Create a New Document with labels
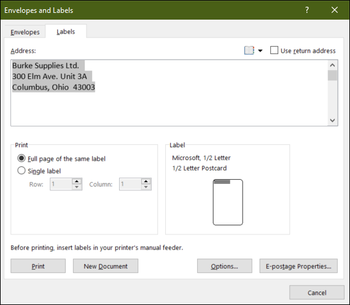This screenshot has width=350, height=305. click(x=106, y=266)
